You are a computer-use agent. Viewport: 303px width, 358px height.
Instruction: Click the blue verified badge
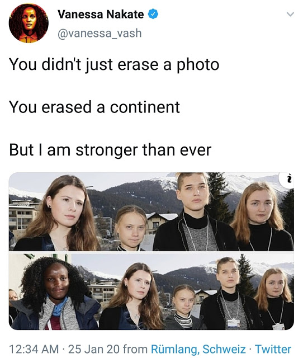pyautogui.click(x=153, y=14)
